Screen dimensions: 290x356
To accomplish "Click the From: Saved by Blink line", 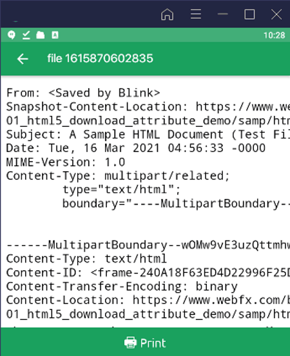I will [x=83, y=93].
